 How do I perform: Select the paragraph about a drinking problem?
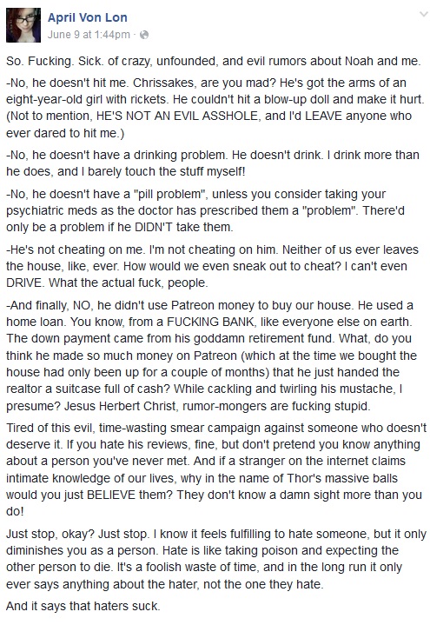(x=213, y=163)
